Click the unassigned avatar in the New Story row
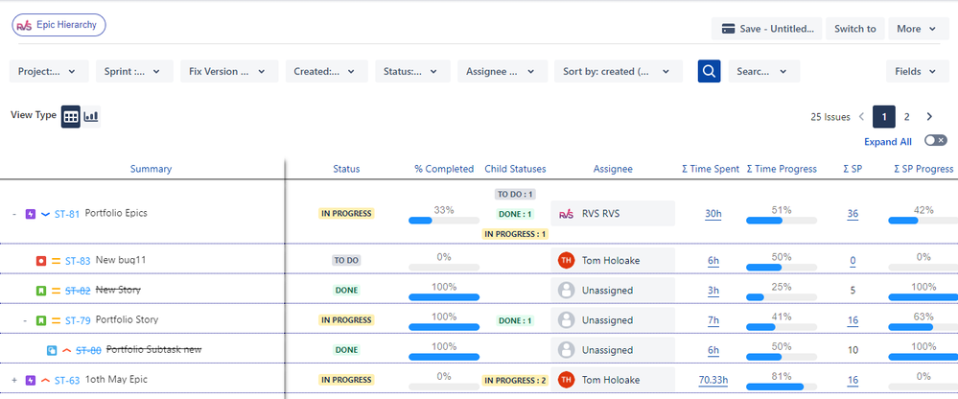Image resolution: width=958 pixels, height=399 pixels. [567, 291]
